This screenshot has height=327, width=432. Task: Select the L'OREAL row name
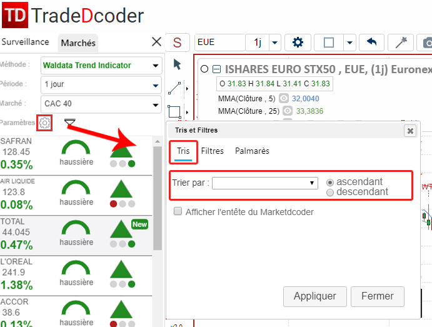pos(16,261)
